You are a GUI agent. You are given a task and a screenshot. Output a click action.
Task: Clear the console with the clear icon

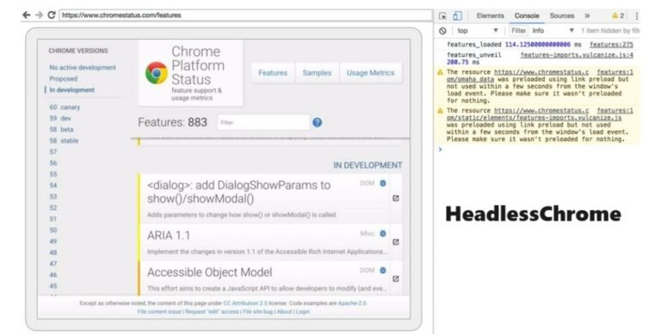tap(442, 31)
